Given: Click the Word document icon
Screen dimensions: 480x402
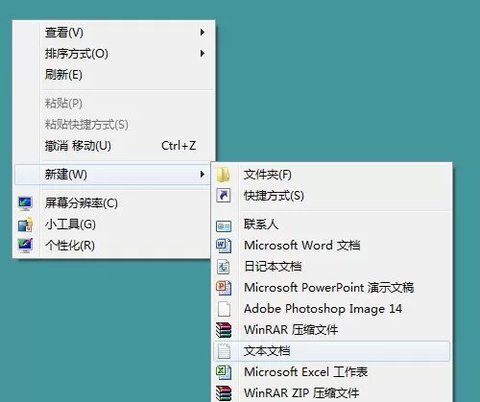Looking at the screenshot, I should [x=224, y=246].
